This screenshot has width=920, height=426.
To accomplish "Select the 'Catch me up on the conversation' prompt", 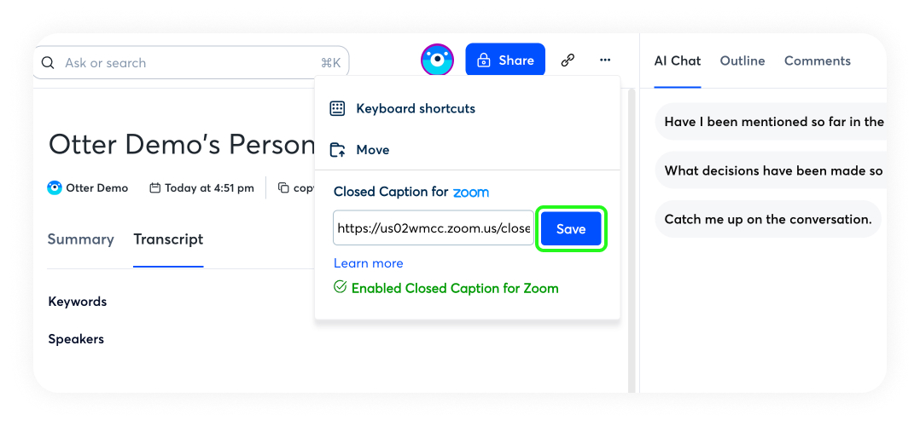I will [767, 219].
